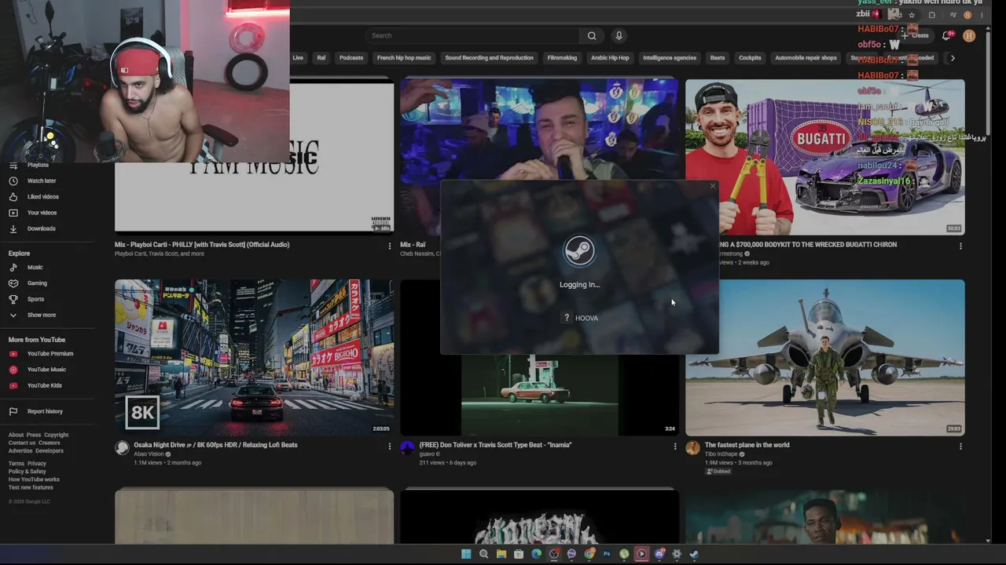Open options for Don Toliver Type Beat video
Image resolution: width=1006 pixels, height=565 pixels.
pyautogui.click(x=674, y=447)
